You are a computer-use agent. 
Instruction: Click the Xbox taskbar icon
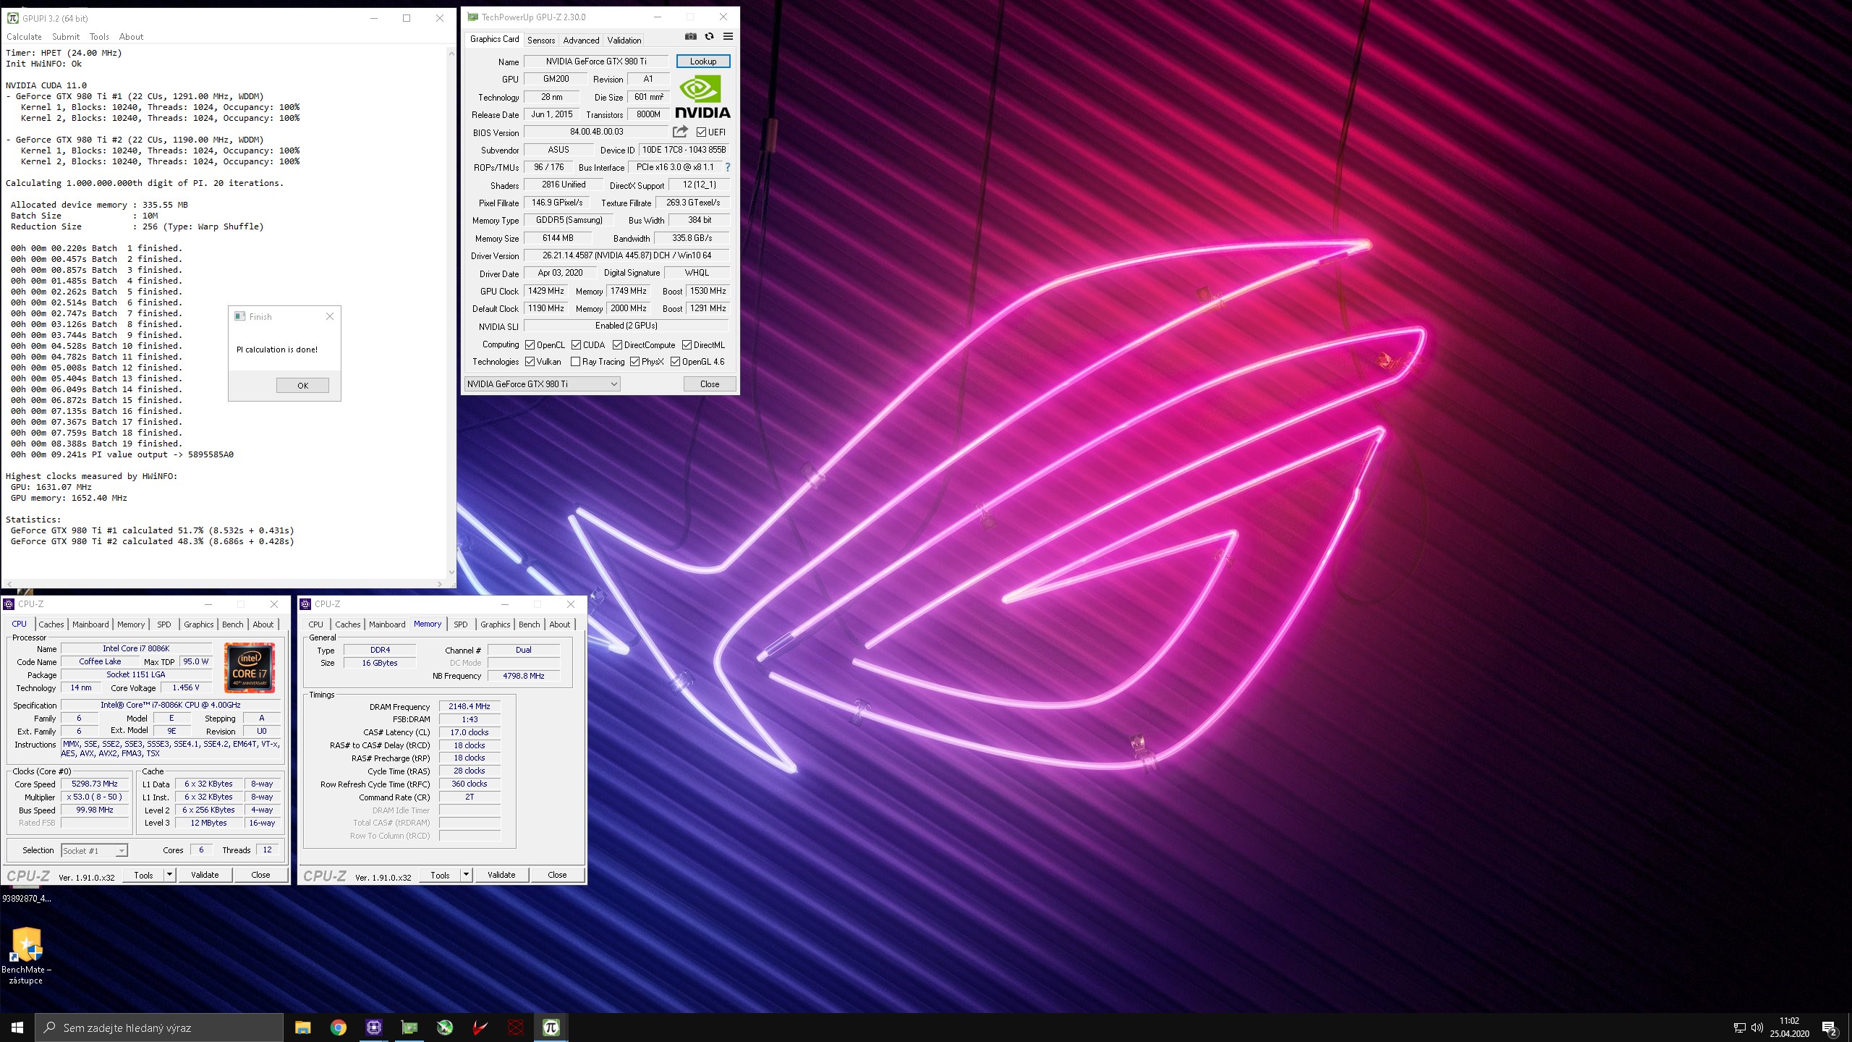click(444, 1028)
